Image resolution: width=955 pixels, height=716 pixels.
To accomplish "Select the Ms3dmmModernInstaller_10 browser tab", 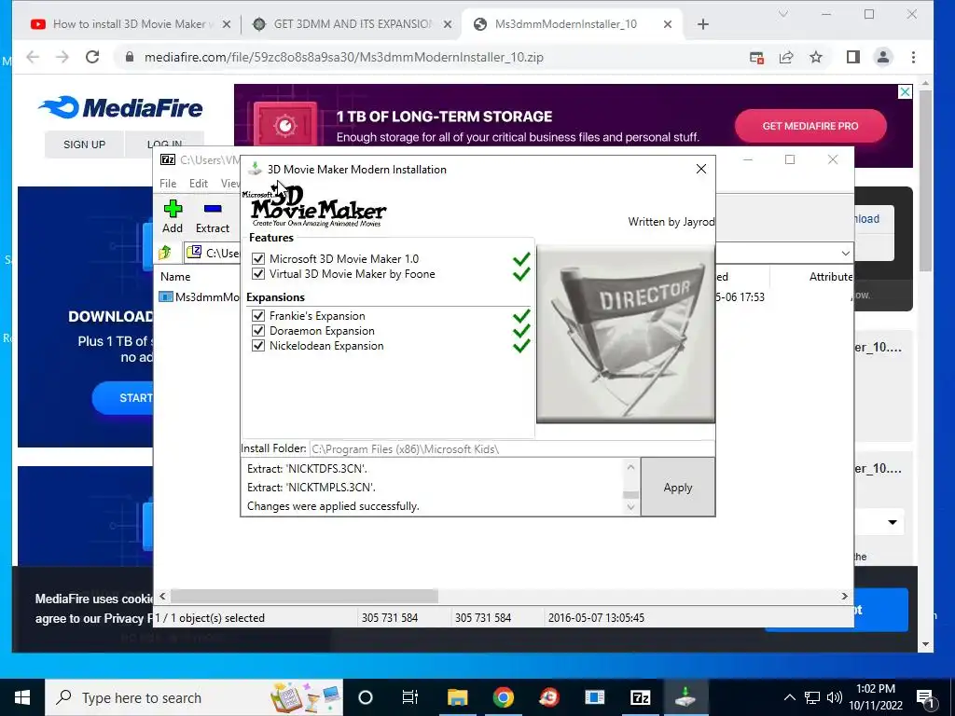I will (x=565, y=23).
